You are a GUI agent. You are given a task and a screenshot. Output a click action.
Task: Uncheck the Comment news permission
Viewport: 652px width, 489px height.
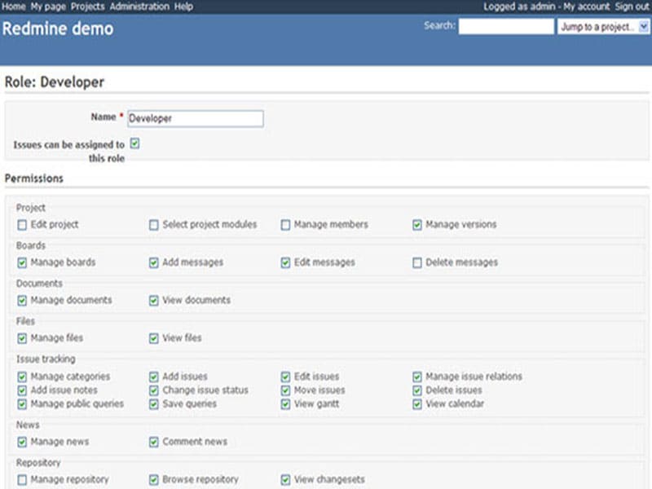[x=153, y=441]
